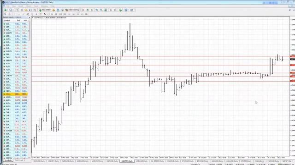Toggle chart auto scroll icon
The width and height of the screenshot is (295, 165).
(x=111, y=10)
